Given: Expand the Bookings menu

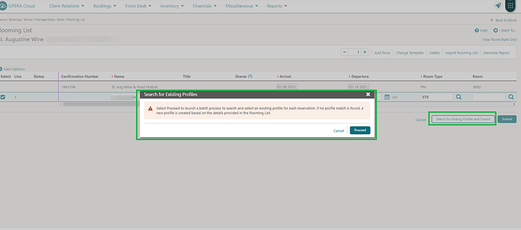Looking at the screenshot, I should [x=105, y=6].
